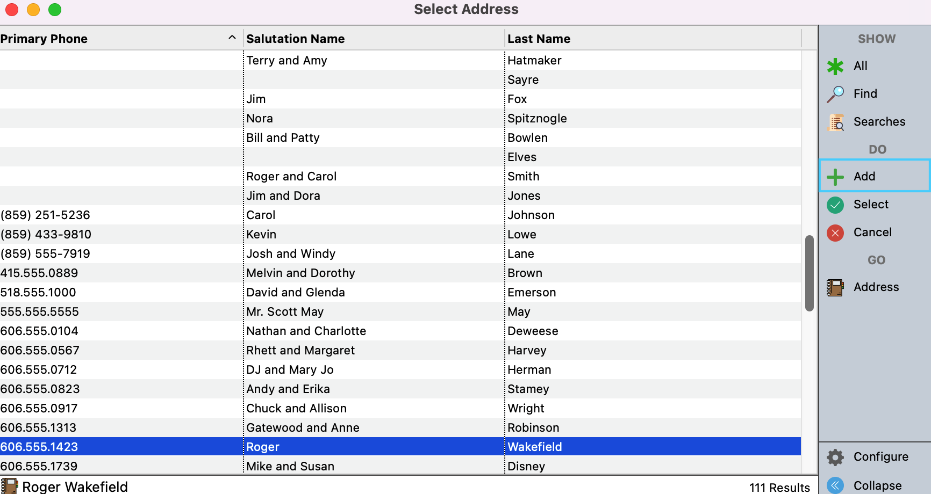Viewport: 931px width, 494px height.
Task: Sort by Last Name column header
Action: click(x=539, y=39)
